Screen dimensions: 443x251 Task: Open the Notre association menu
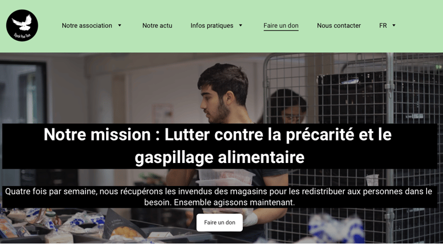coord(87,25)
